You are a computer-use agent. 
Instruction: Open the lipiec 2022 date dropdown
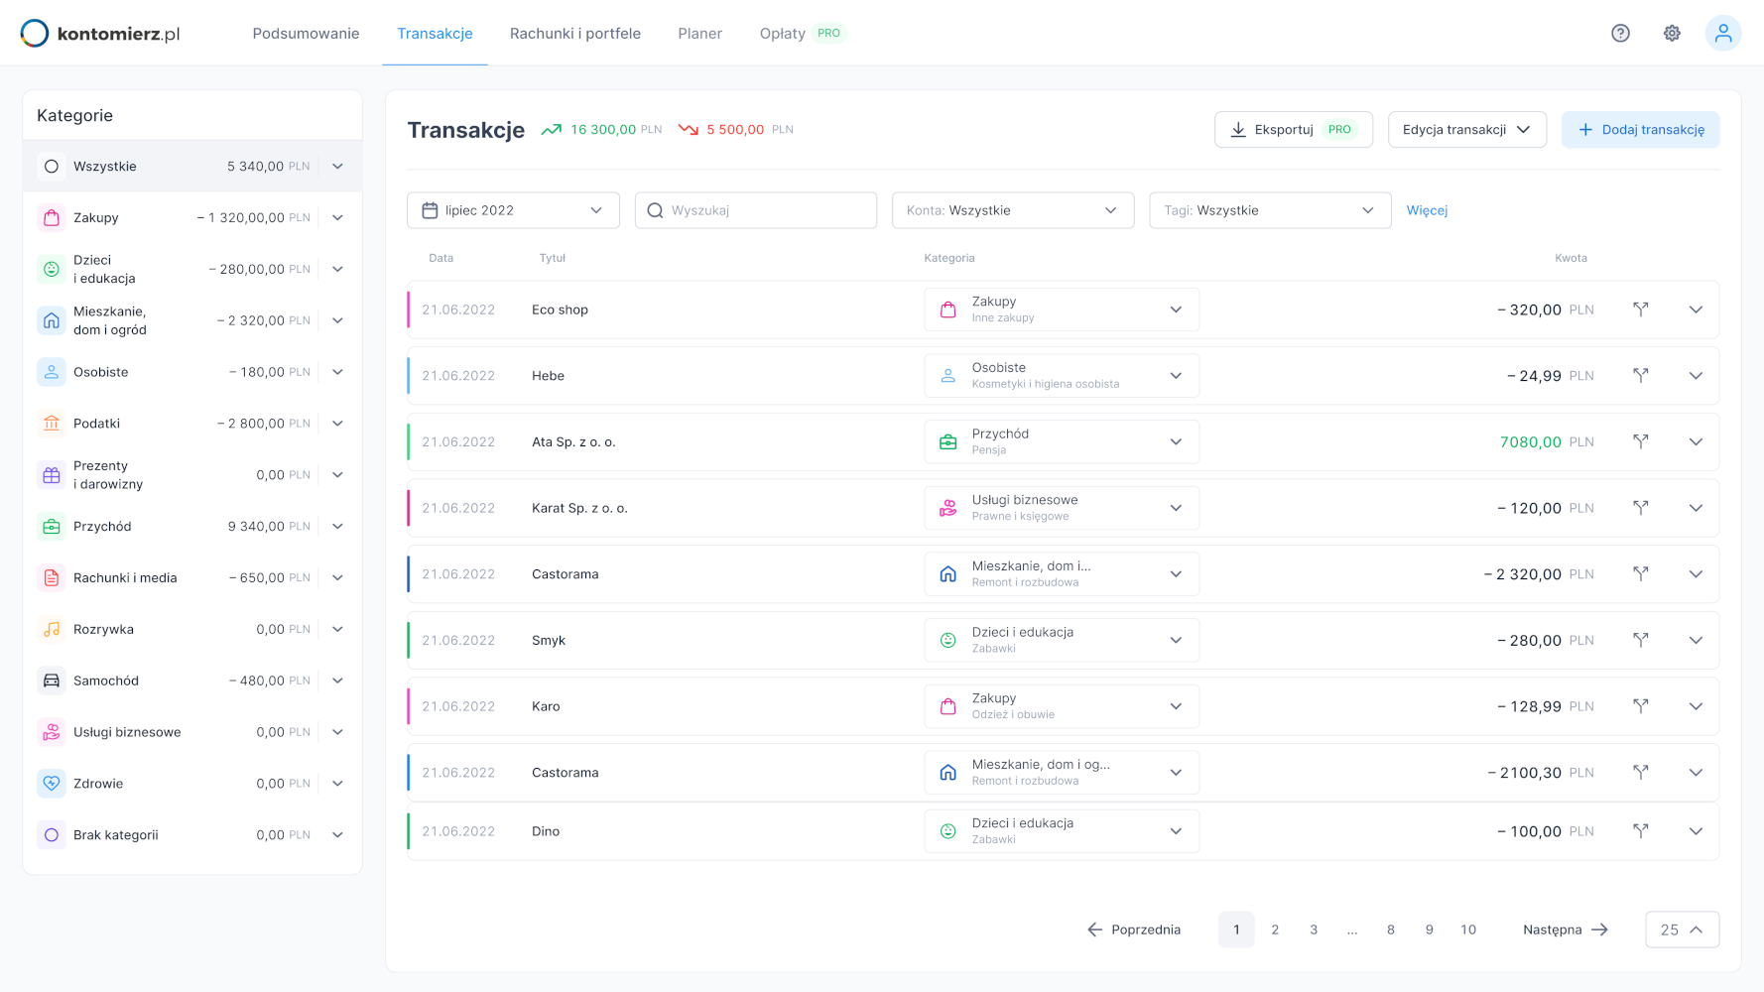513,210
